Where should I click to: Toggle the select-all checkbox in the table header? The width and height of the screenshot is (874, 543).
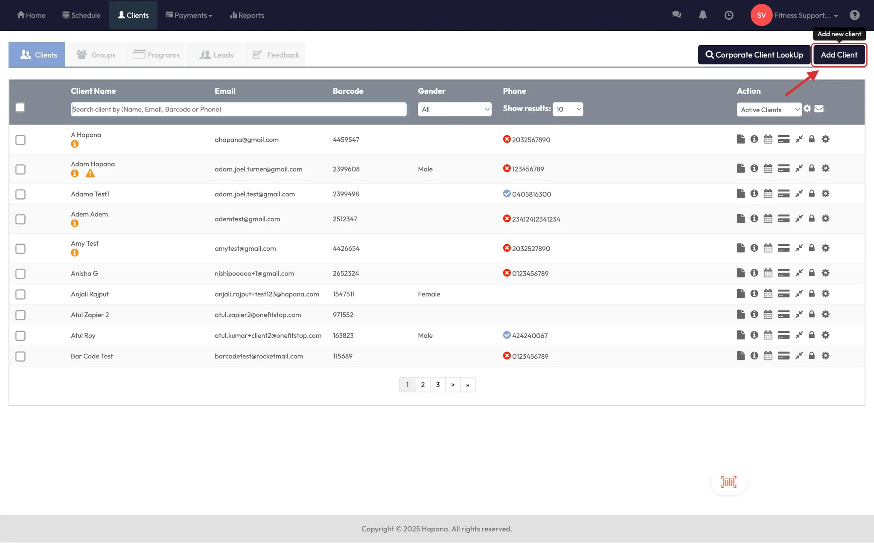[x=20, y=107]
